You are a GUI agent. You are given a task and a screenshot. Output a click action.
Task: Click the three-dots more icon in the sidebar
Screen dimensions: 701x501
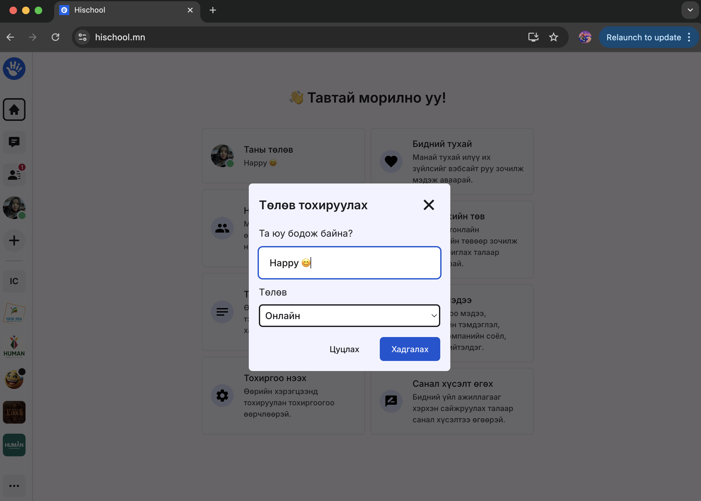[14, 486]
